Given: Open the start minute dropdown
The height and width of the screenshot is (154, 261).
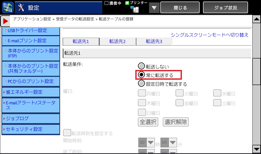Looking at the screenshot, I should point(173,142).
